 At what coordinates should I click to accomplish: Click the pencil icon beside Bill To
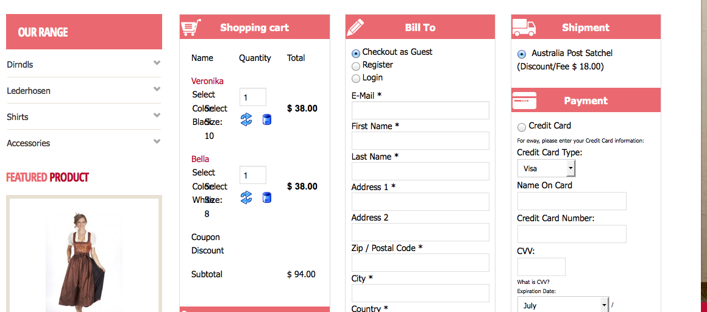355,27
